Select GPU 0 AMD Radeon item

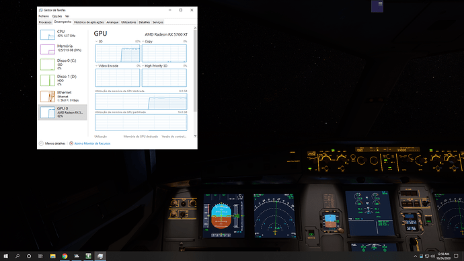tap(63, 112)
